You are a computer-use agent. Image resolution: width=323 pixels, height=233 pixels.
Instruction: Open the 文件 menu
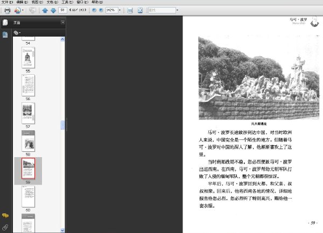tap(7, 2)
